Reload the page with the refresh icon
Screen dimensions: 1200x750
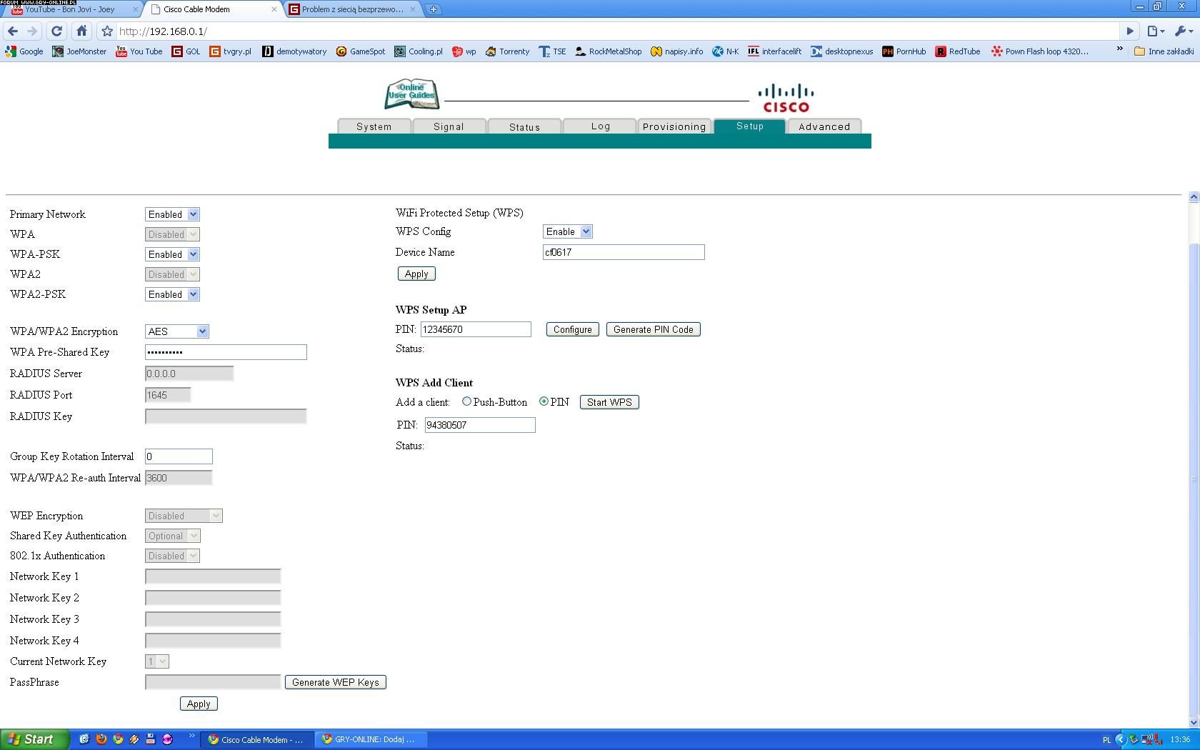pyautogui.click(x=57, y=31)
